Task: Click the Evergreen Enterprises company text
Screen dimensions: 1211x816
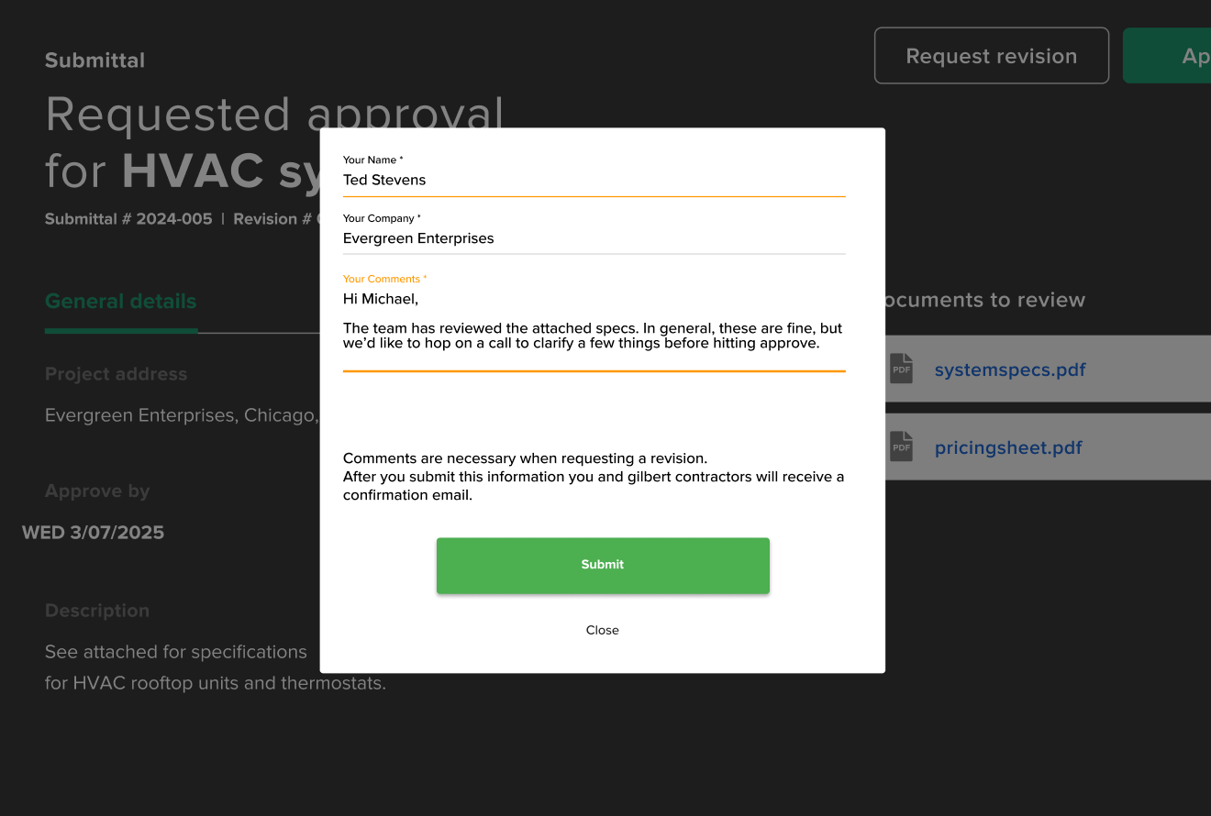Action: [x=418, y=238]
